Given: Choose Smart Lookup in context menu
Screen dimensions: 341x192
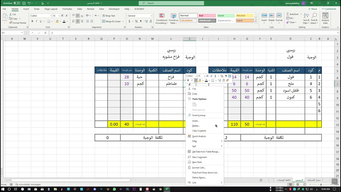Looking at the screenshot, I should [205, 115].
